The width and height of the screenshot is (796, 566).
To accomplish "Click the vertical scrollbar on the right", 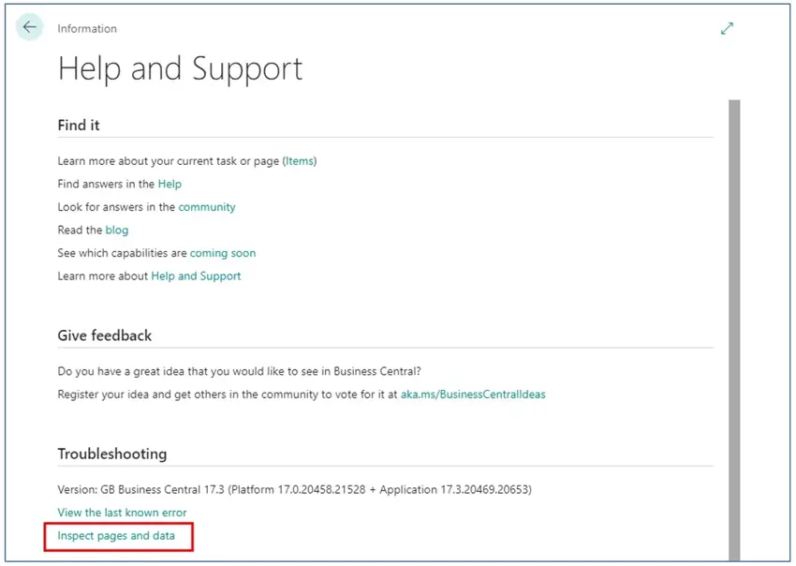I will [734, 328].
